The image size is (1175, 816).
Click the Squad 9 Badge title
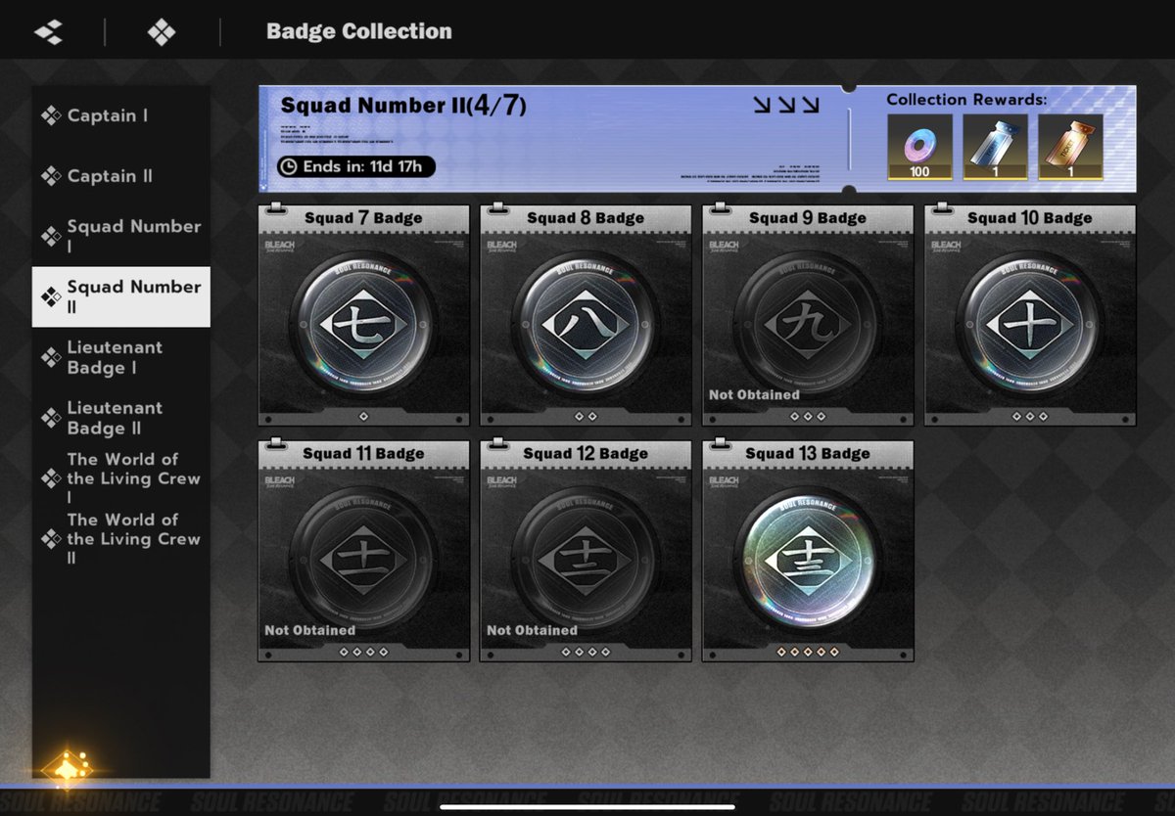tap(808, 217)
